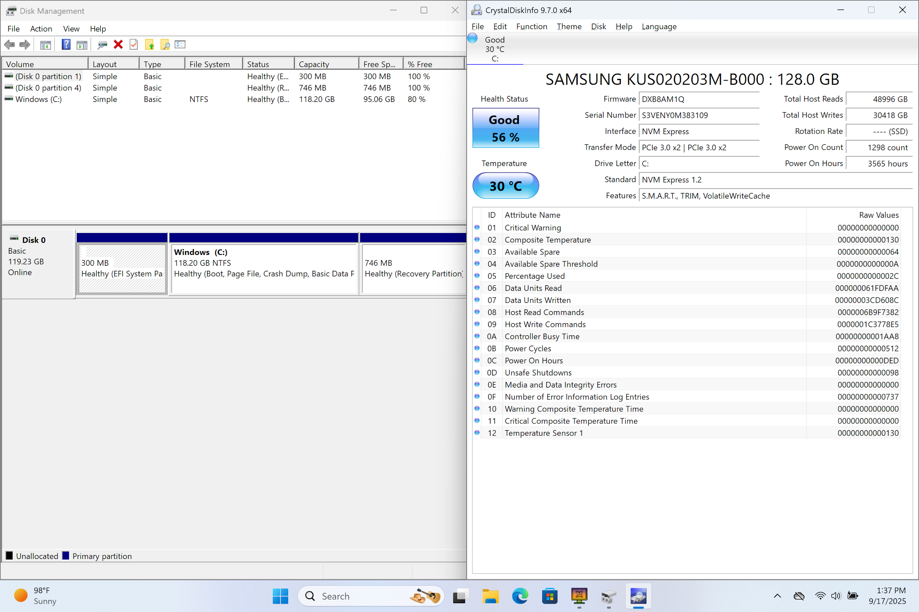Click the CrystalDiskInfo taskbar icon
The width and height of the screenshot is (919, 612).
tap(638, 596)
